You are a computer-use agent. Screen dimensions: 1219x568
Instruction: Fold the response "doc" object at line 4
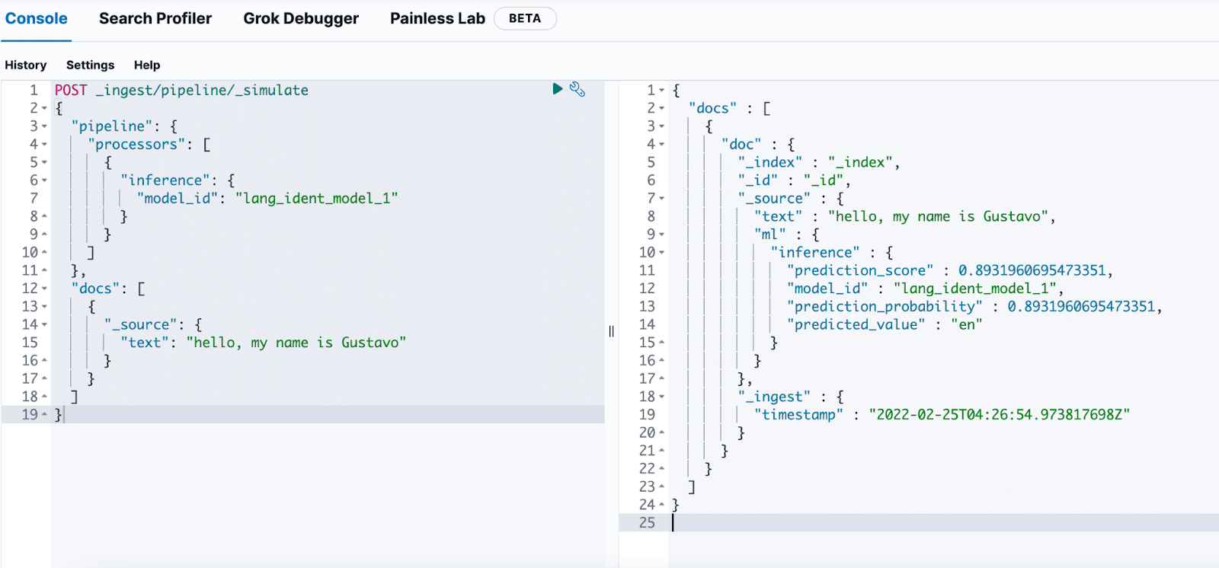(661, 145)
